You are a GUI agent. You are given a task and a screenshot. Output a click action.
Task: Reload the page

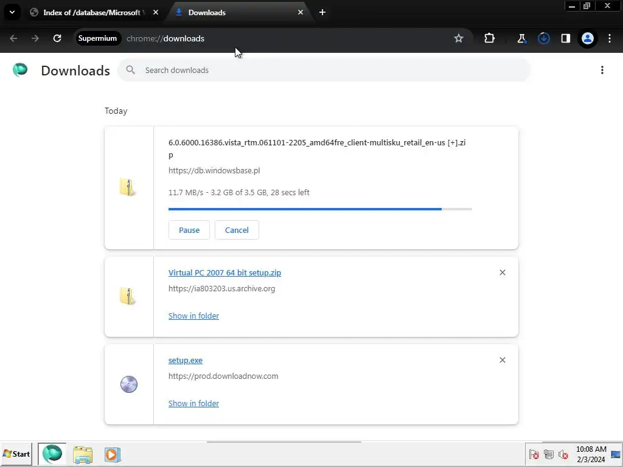click(57, 38)
